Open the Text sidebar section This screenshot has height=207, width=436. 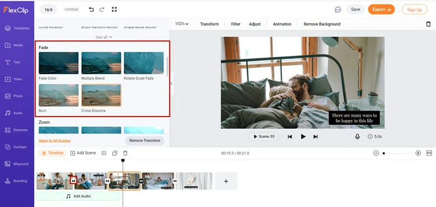(12, 62)
